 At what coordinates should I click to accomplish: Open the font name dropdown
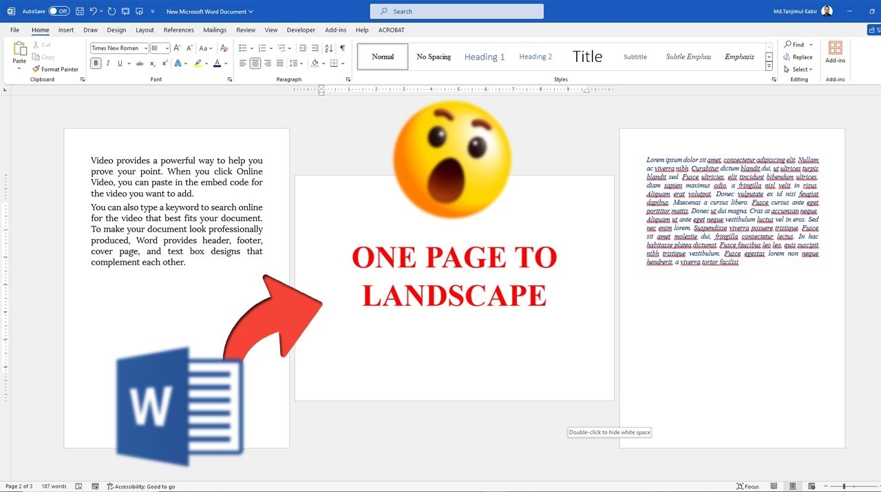click(145, 48)
